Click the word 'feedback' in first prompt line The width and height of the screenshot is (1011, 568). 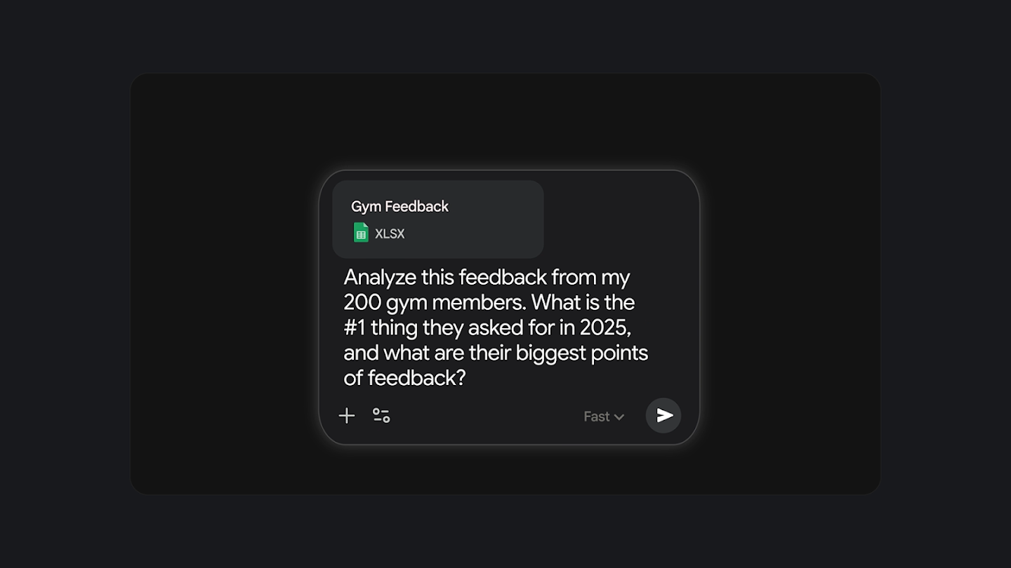tap(503, 278)
